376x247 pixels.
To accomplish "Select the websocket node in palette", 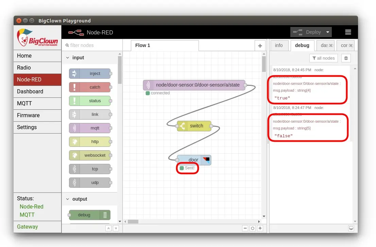I will coord(90,155).
